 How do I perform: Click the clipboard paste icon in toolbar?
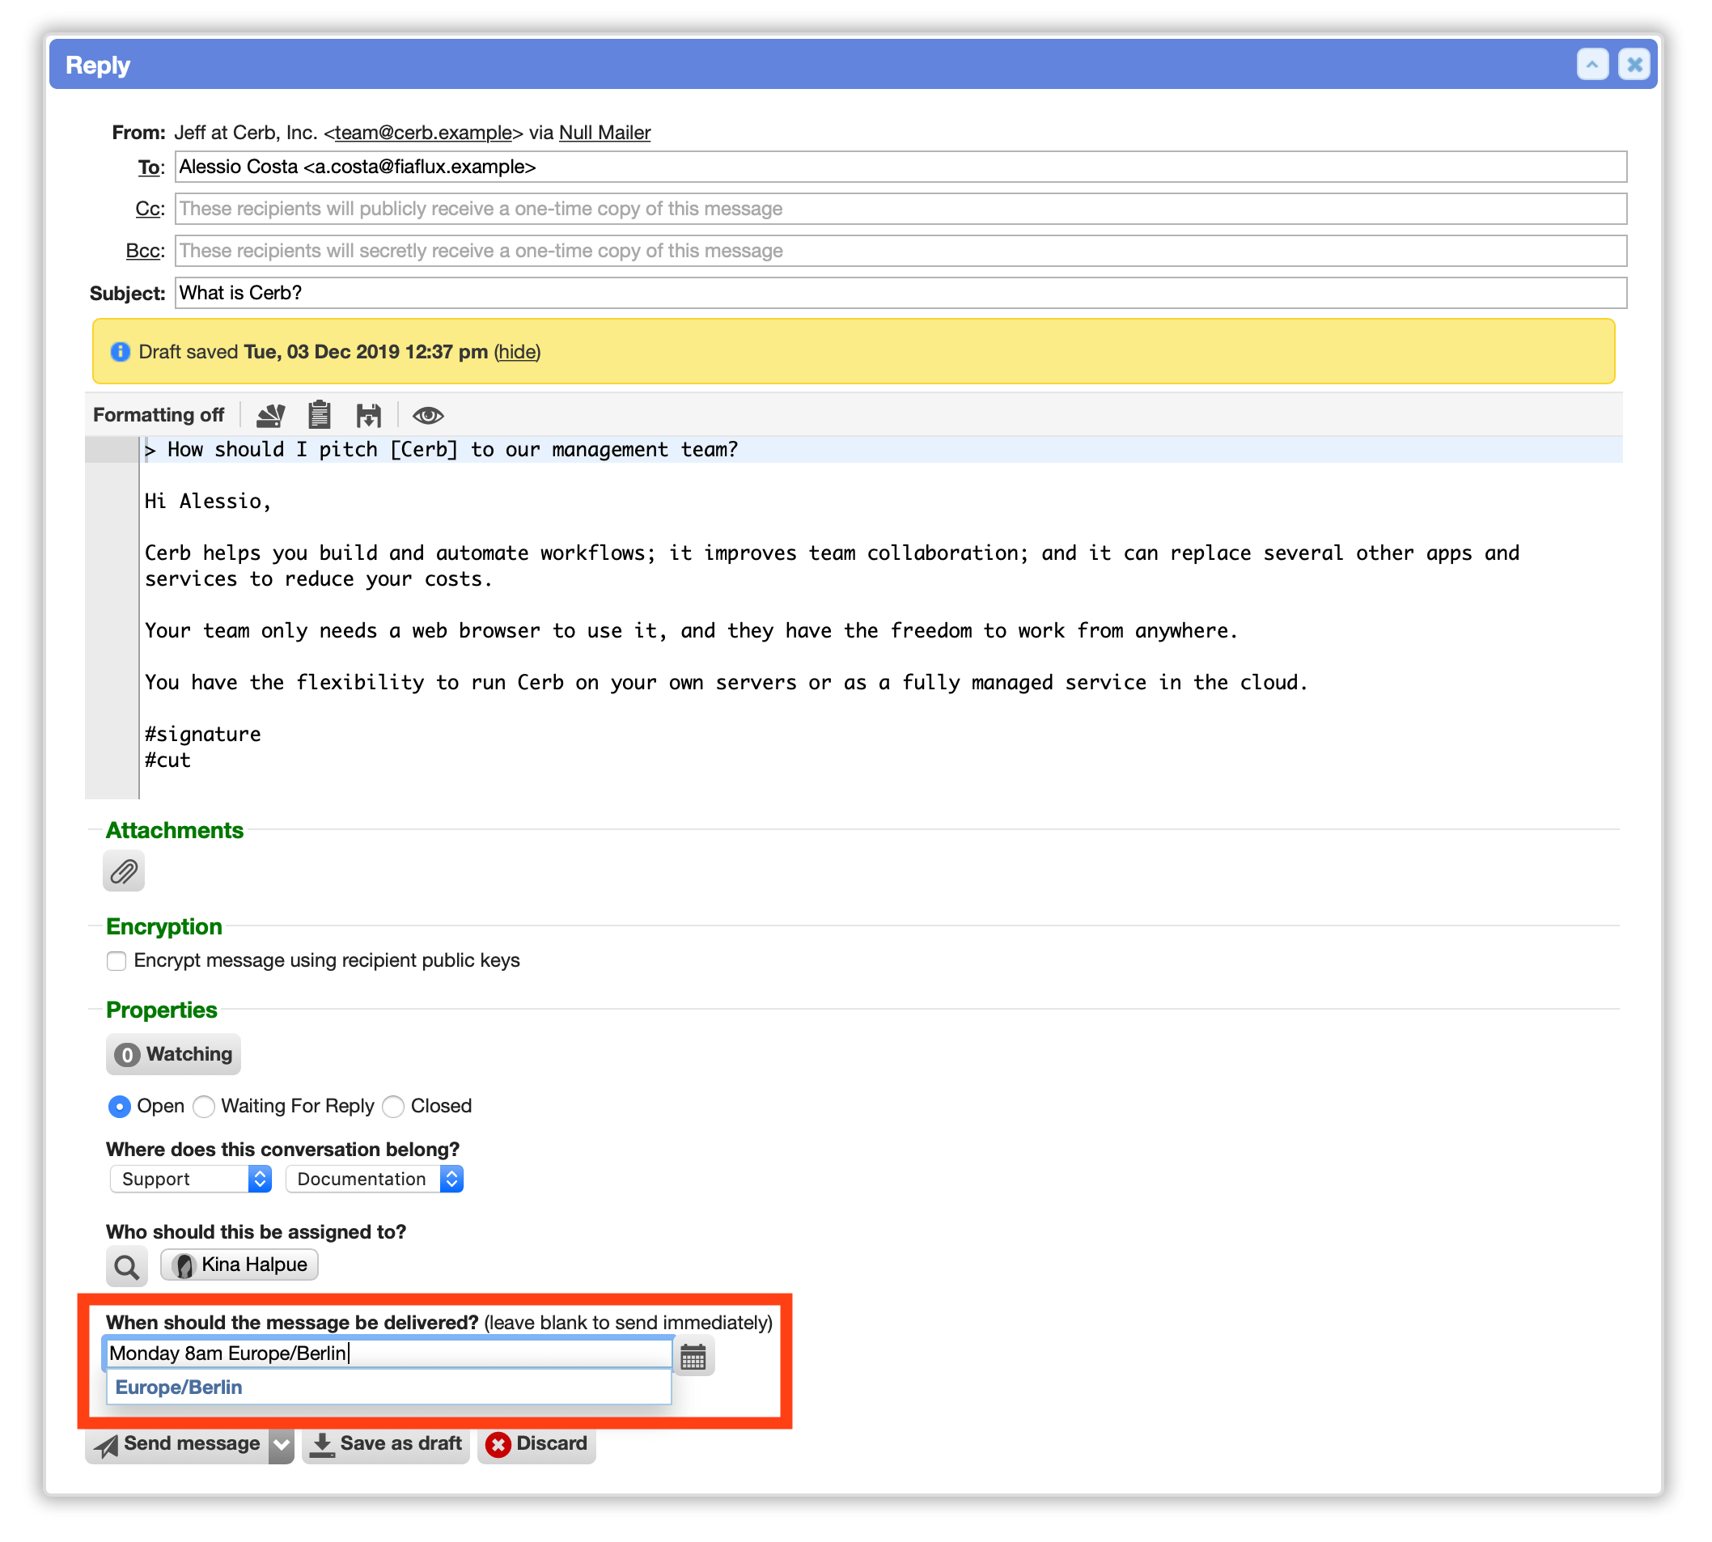320,415
